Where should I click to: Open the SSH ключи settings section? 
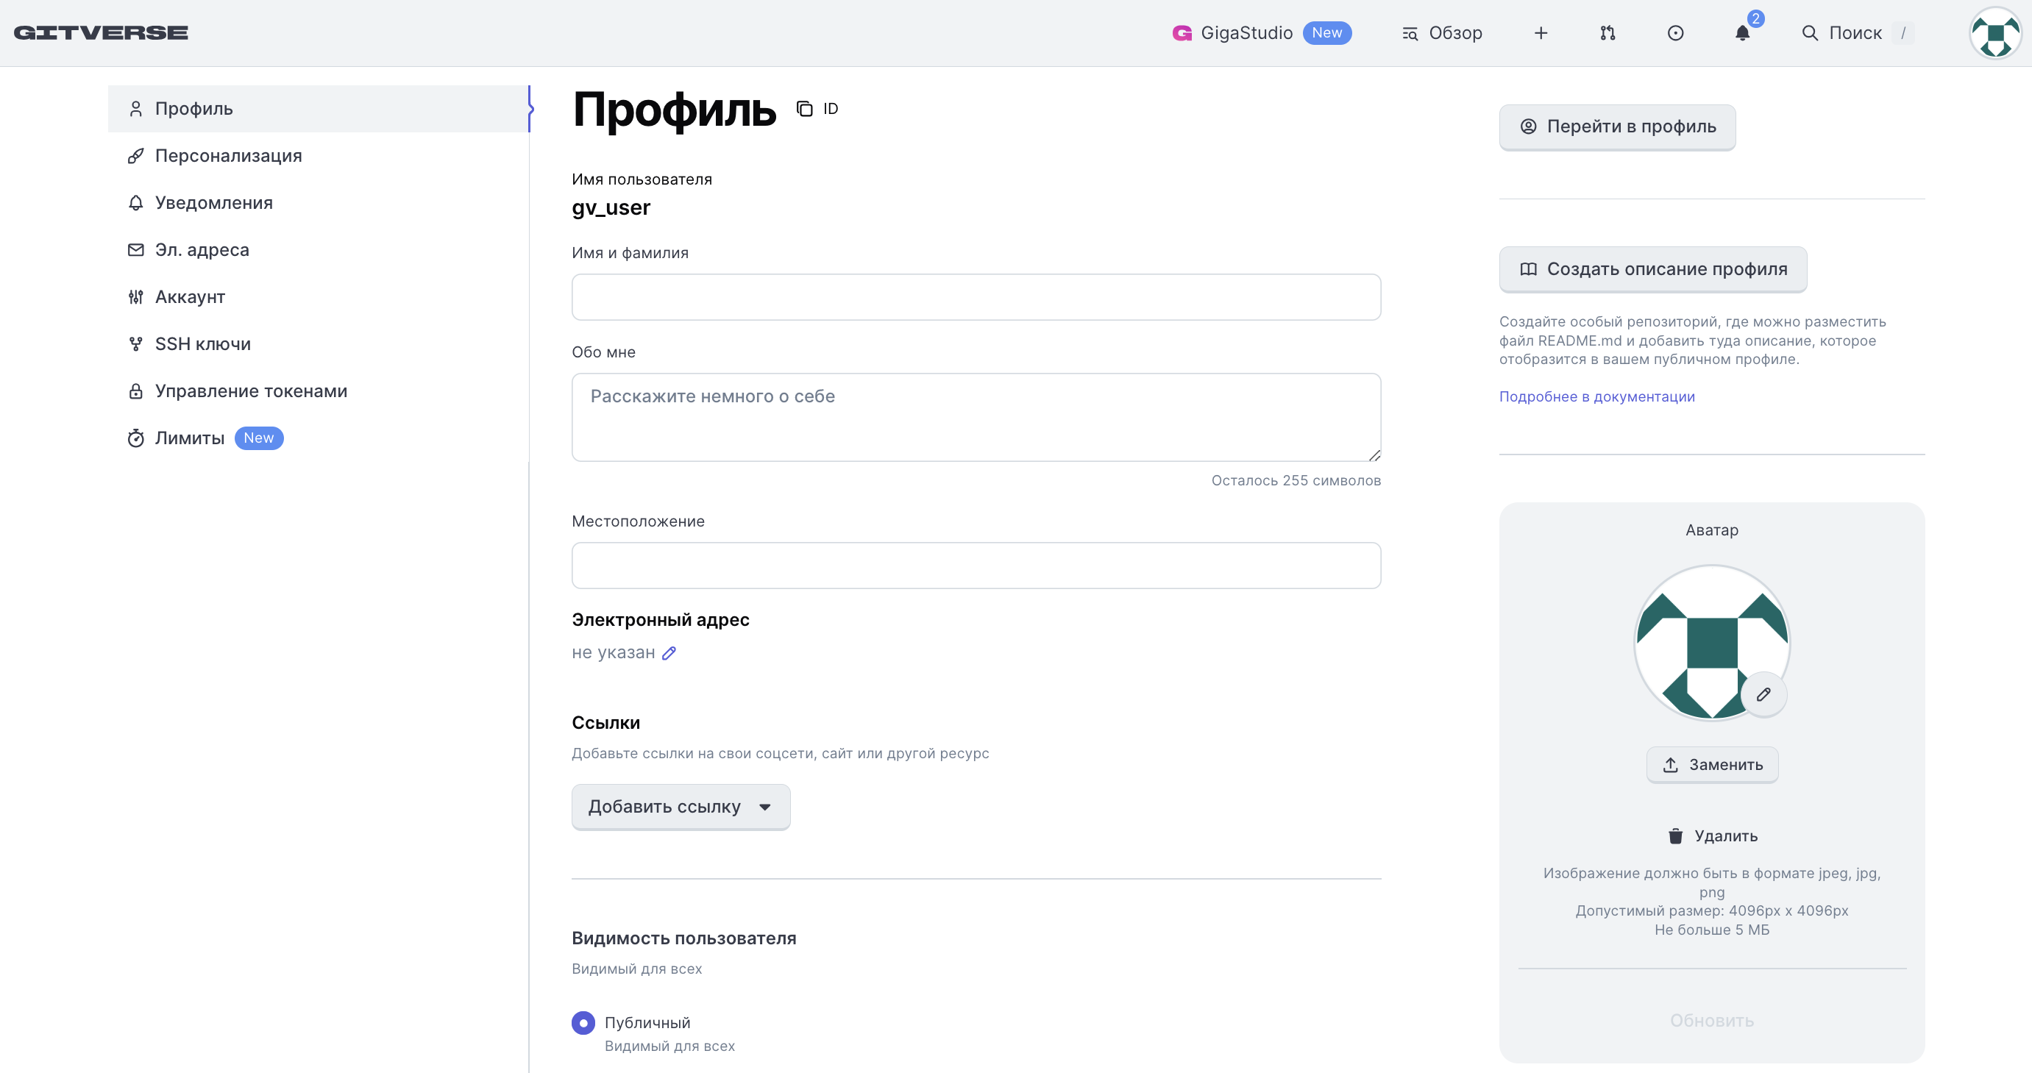[203, 343]
